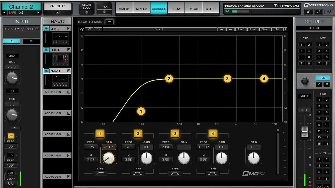Viewport: 335px width, 188px height.
Task: Click the A→B copy button
Action: pyautogui.click(x=241, y=29)
